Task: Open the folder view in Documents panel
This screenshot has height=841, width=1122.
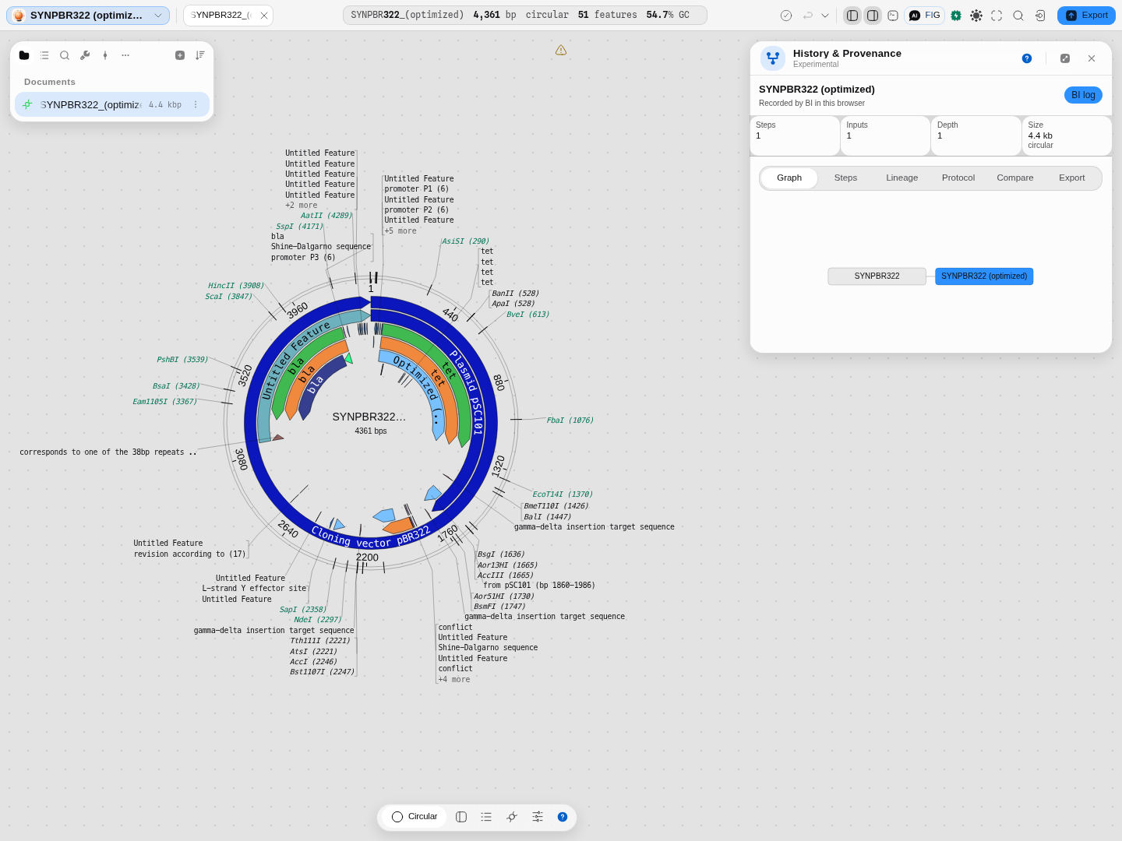Action: tap(24, 55)
